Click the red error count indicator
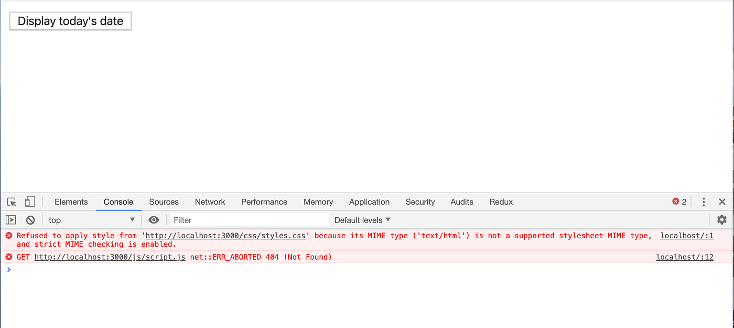The height and width of the screenshot is (328, 734). tap(679, 202)
